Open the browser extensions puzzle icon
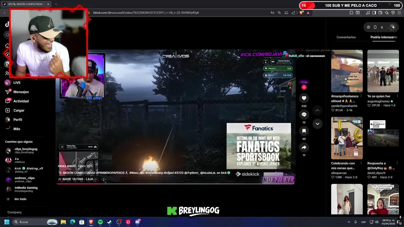Viewport: 404px width, 227px height. 351,13
